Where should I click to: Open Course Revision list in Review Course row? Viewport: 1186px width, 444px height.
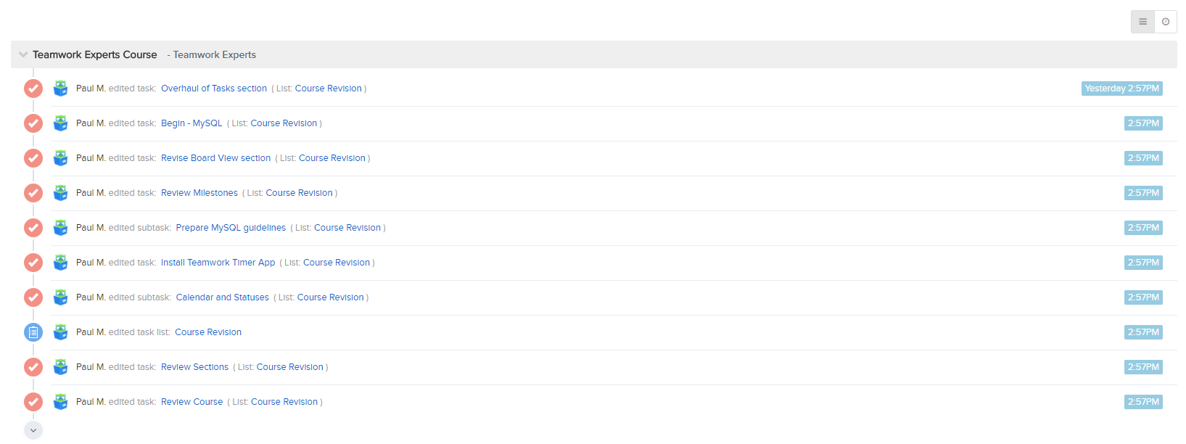click(284, 402)
